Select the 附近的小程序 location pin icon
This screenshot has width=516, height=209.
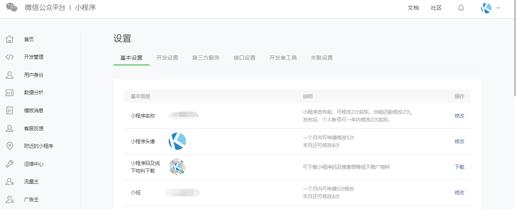click(x=10, y=146)
